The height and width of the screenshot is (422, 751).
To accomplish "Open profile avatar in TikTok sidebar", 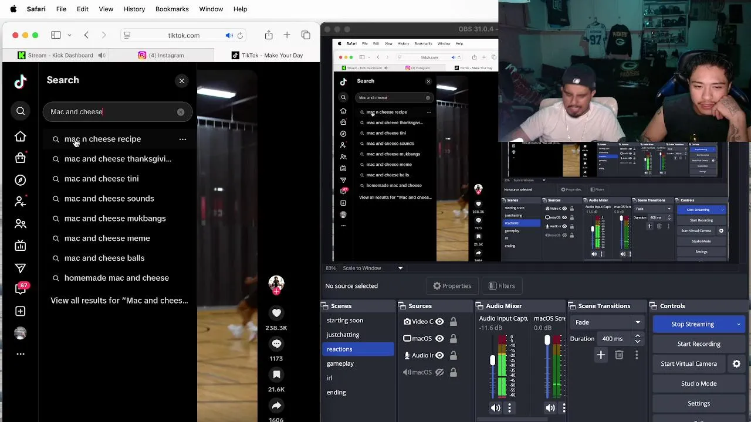I will coord(21,333).
